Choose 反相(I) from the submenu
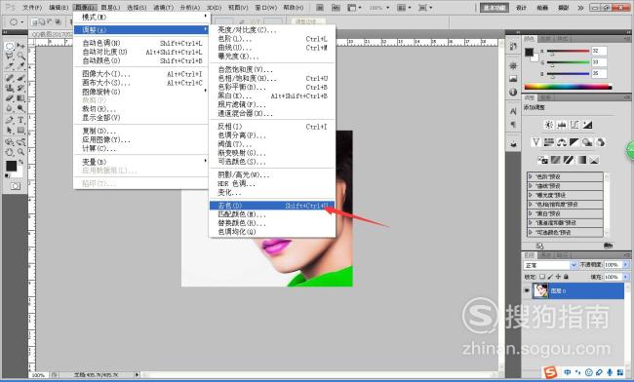 point(272,127)
